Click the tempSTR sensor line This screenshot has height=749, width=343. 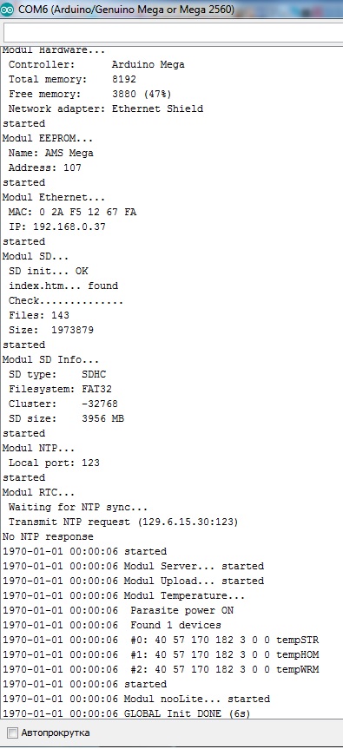pos(161,640)
